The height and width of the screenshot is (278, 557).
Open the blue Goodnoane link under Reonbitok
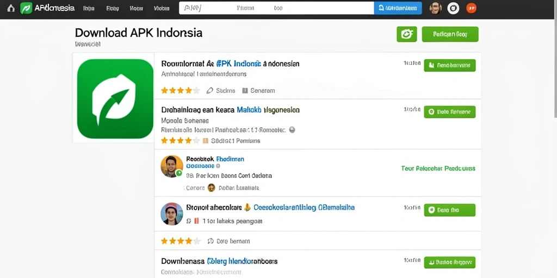coord(200,166)
